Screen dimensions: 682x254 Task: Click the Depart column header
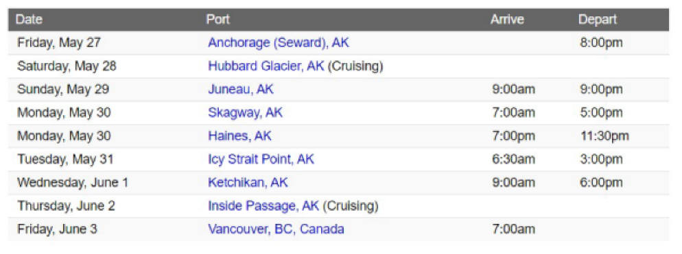tap(597, 20)
